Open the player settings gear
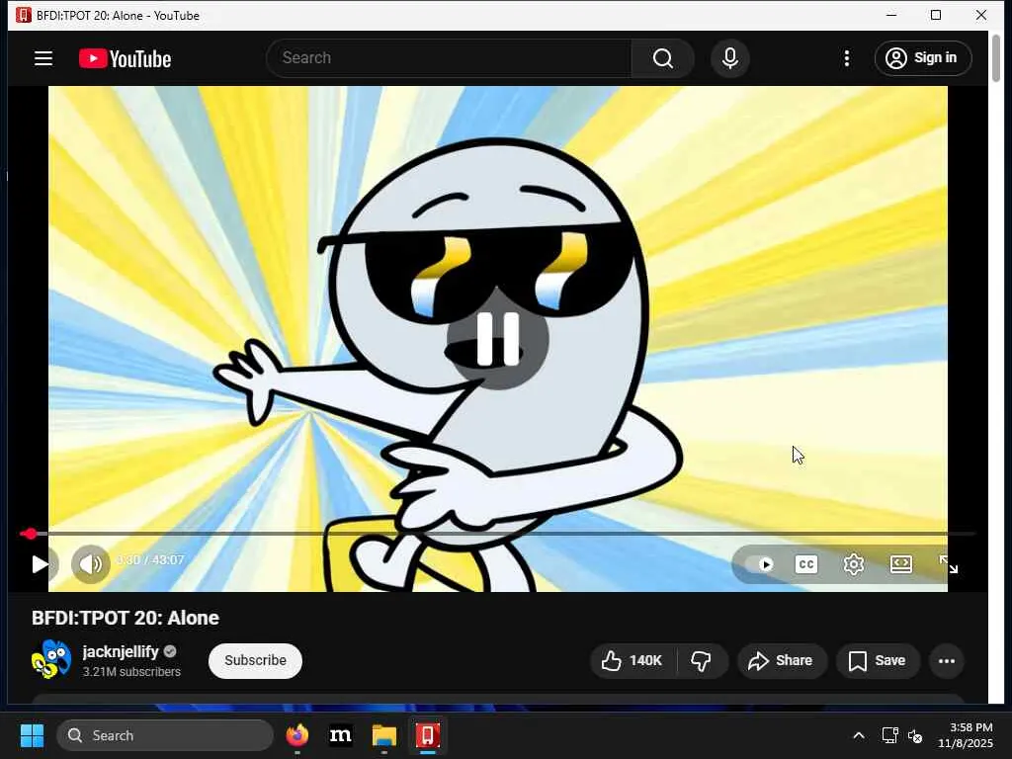The image size is (1012, 759). pyautogui.click(x=853, y=564)
